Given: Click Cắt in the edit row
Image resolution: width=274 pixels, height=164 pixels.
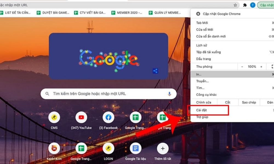Looking at the screenshot, I should point(227,102).
